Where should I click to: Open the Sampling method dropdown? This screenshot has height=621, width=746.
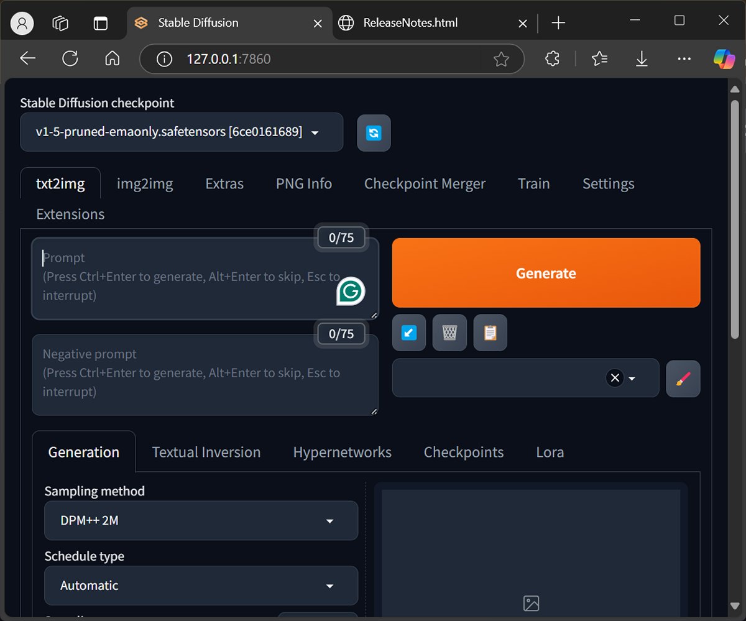tap(201, 521)
